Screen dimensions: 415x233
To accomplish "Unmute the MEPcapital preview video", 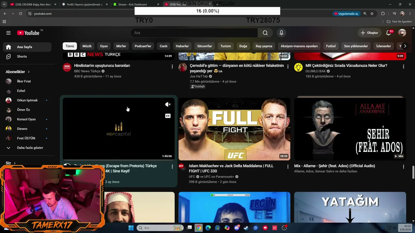I will 168,104.
